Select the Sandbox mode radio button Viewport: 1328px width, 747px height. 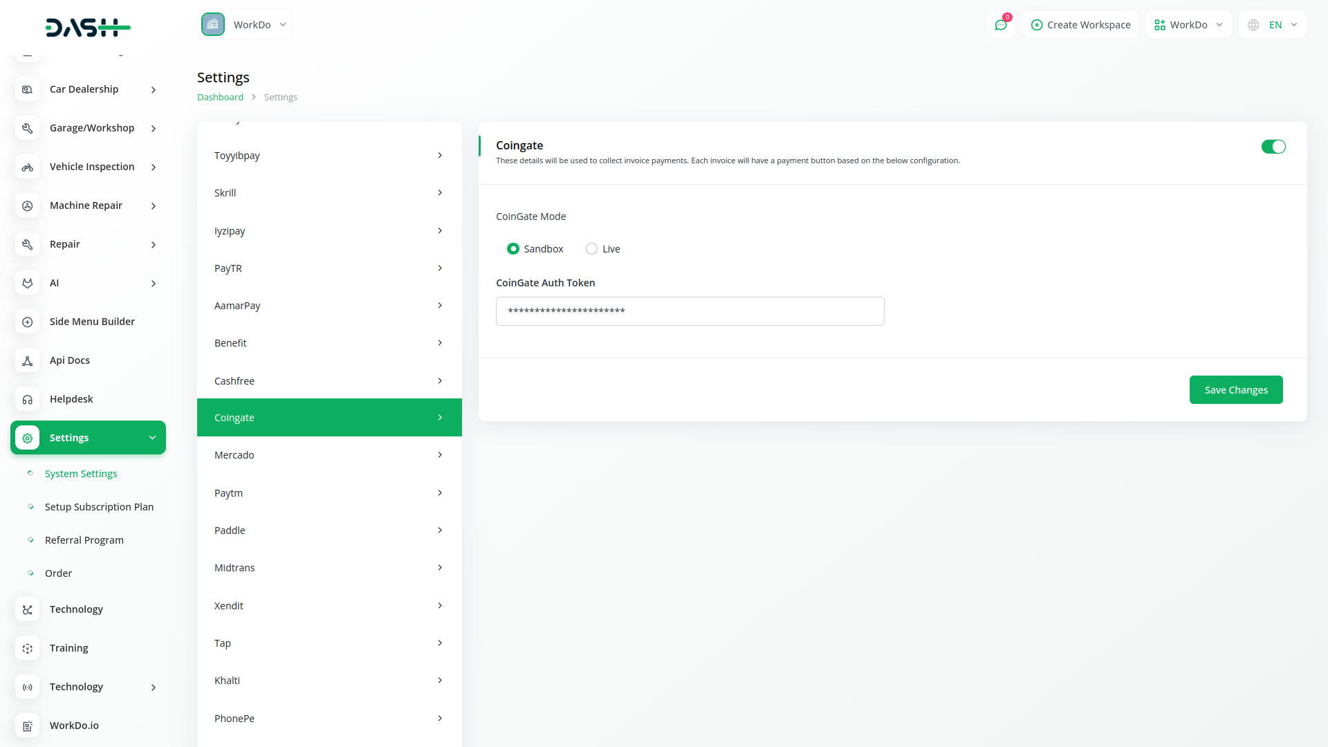[x=513, y=249]
